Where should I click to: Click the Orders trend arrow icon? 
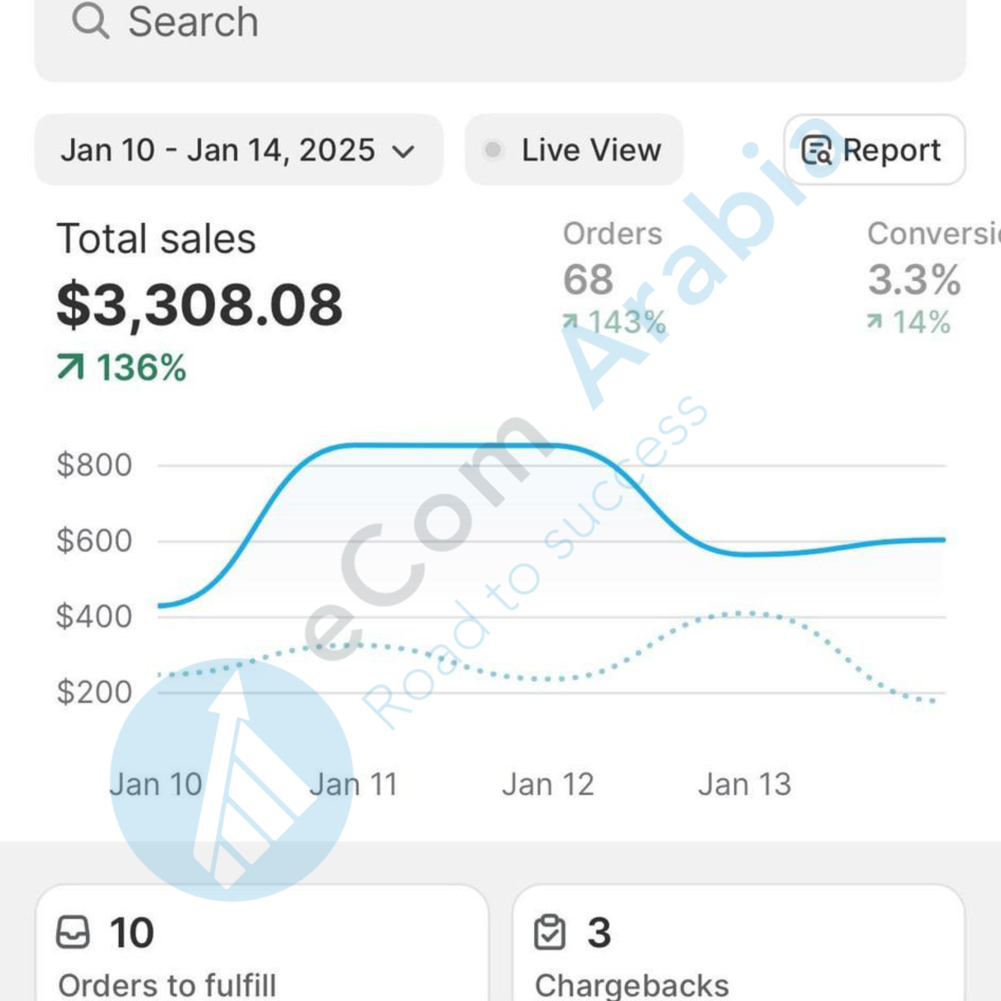click(x=570, y=322)
